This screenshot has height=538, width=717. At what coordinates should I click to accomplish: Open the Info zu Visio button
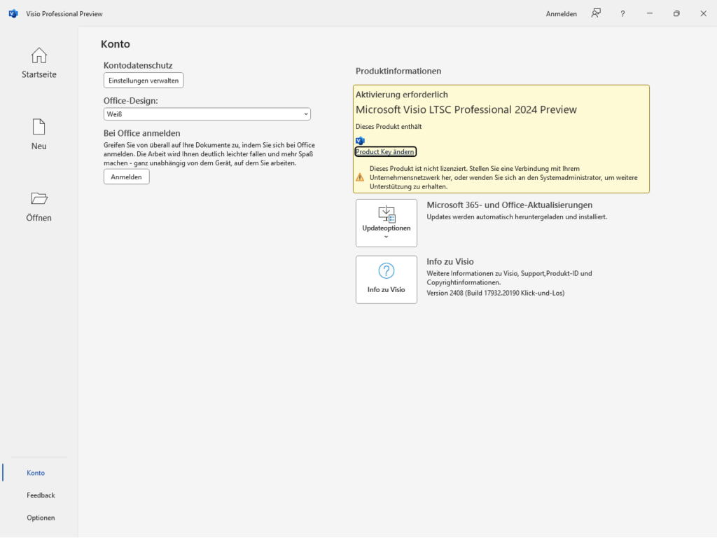(387, 280)
